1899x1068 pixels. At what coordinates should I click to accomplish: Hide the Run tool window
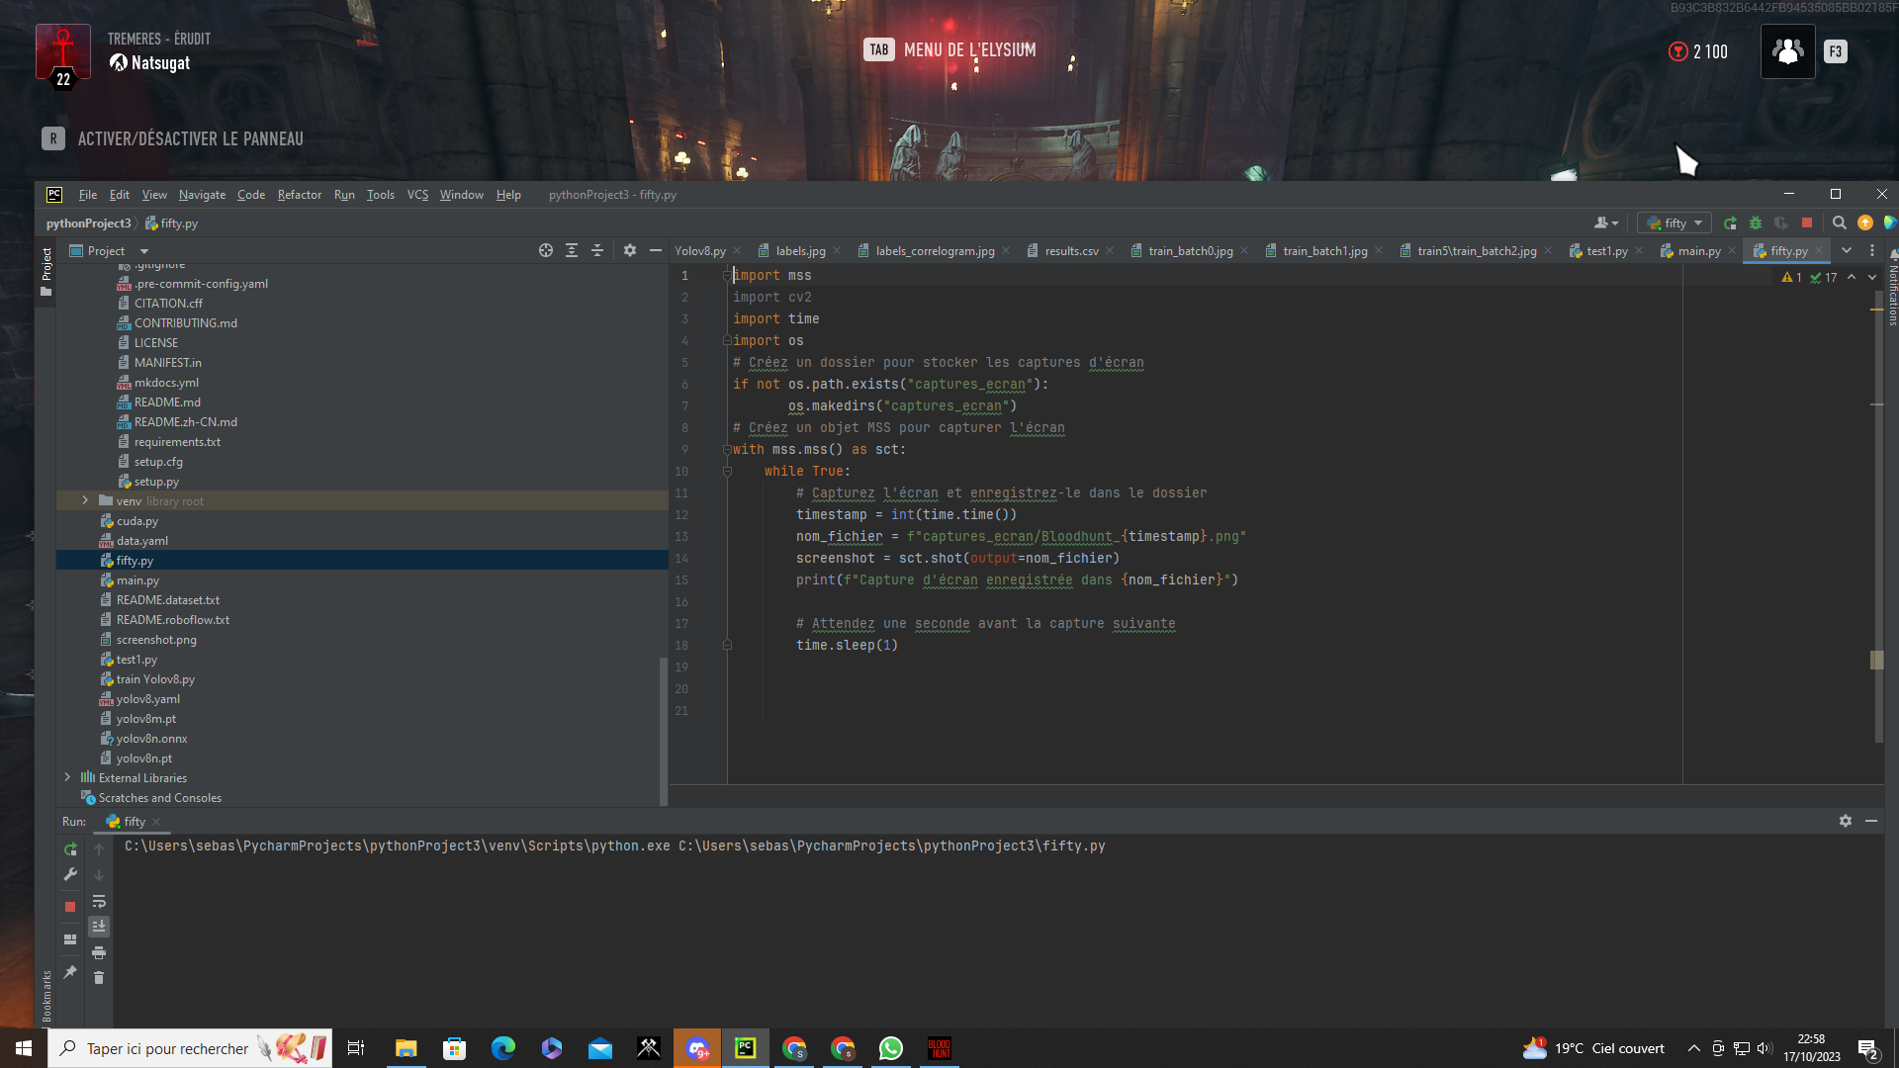pyautogui.click(x=1871, y=821)
